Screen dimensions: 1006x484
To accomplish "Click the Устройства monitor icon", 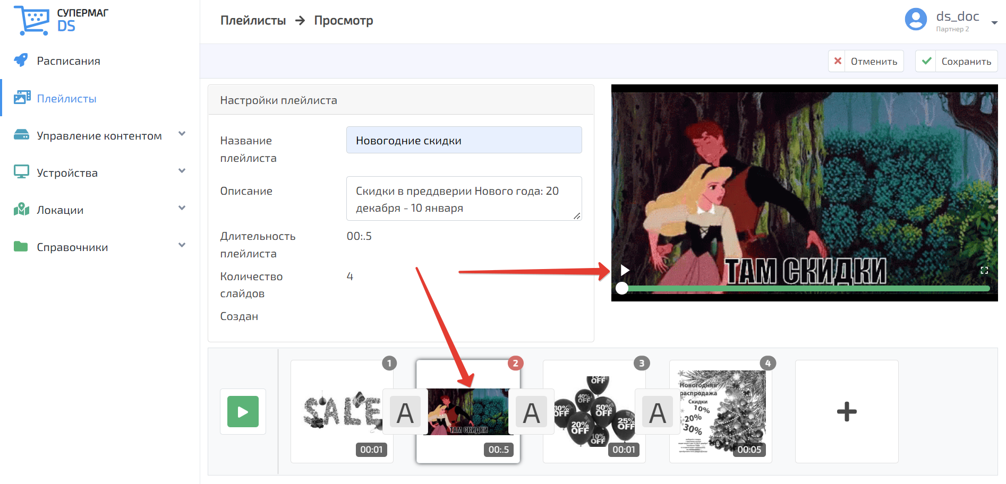I will click(21, 172).
